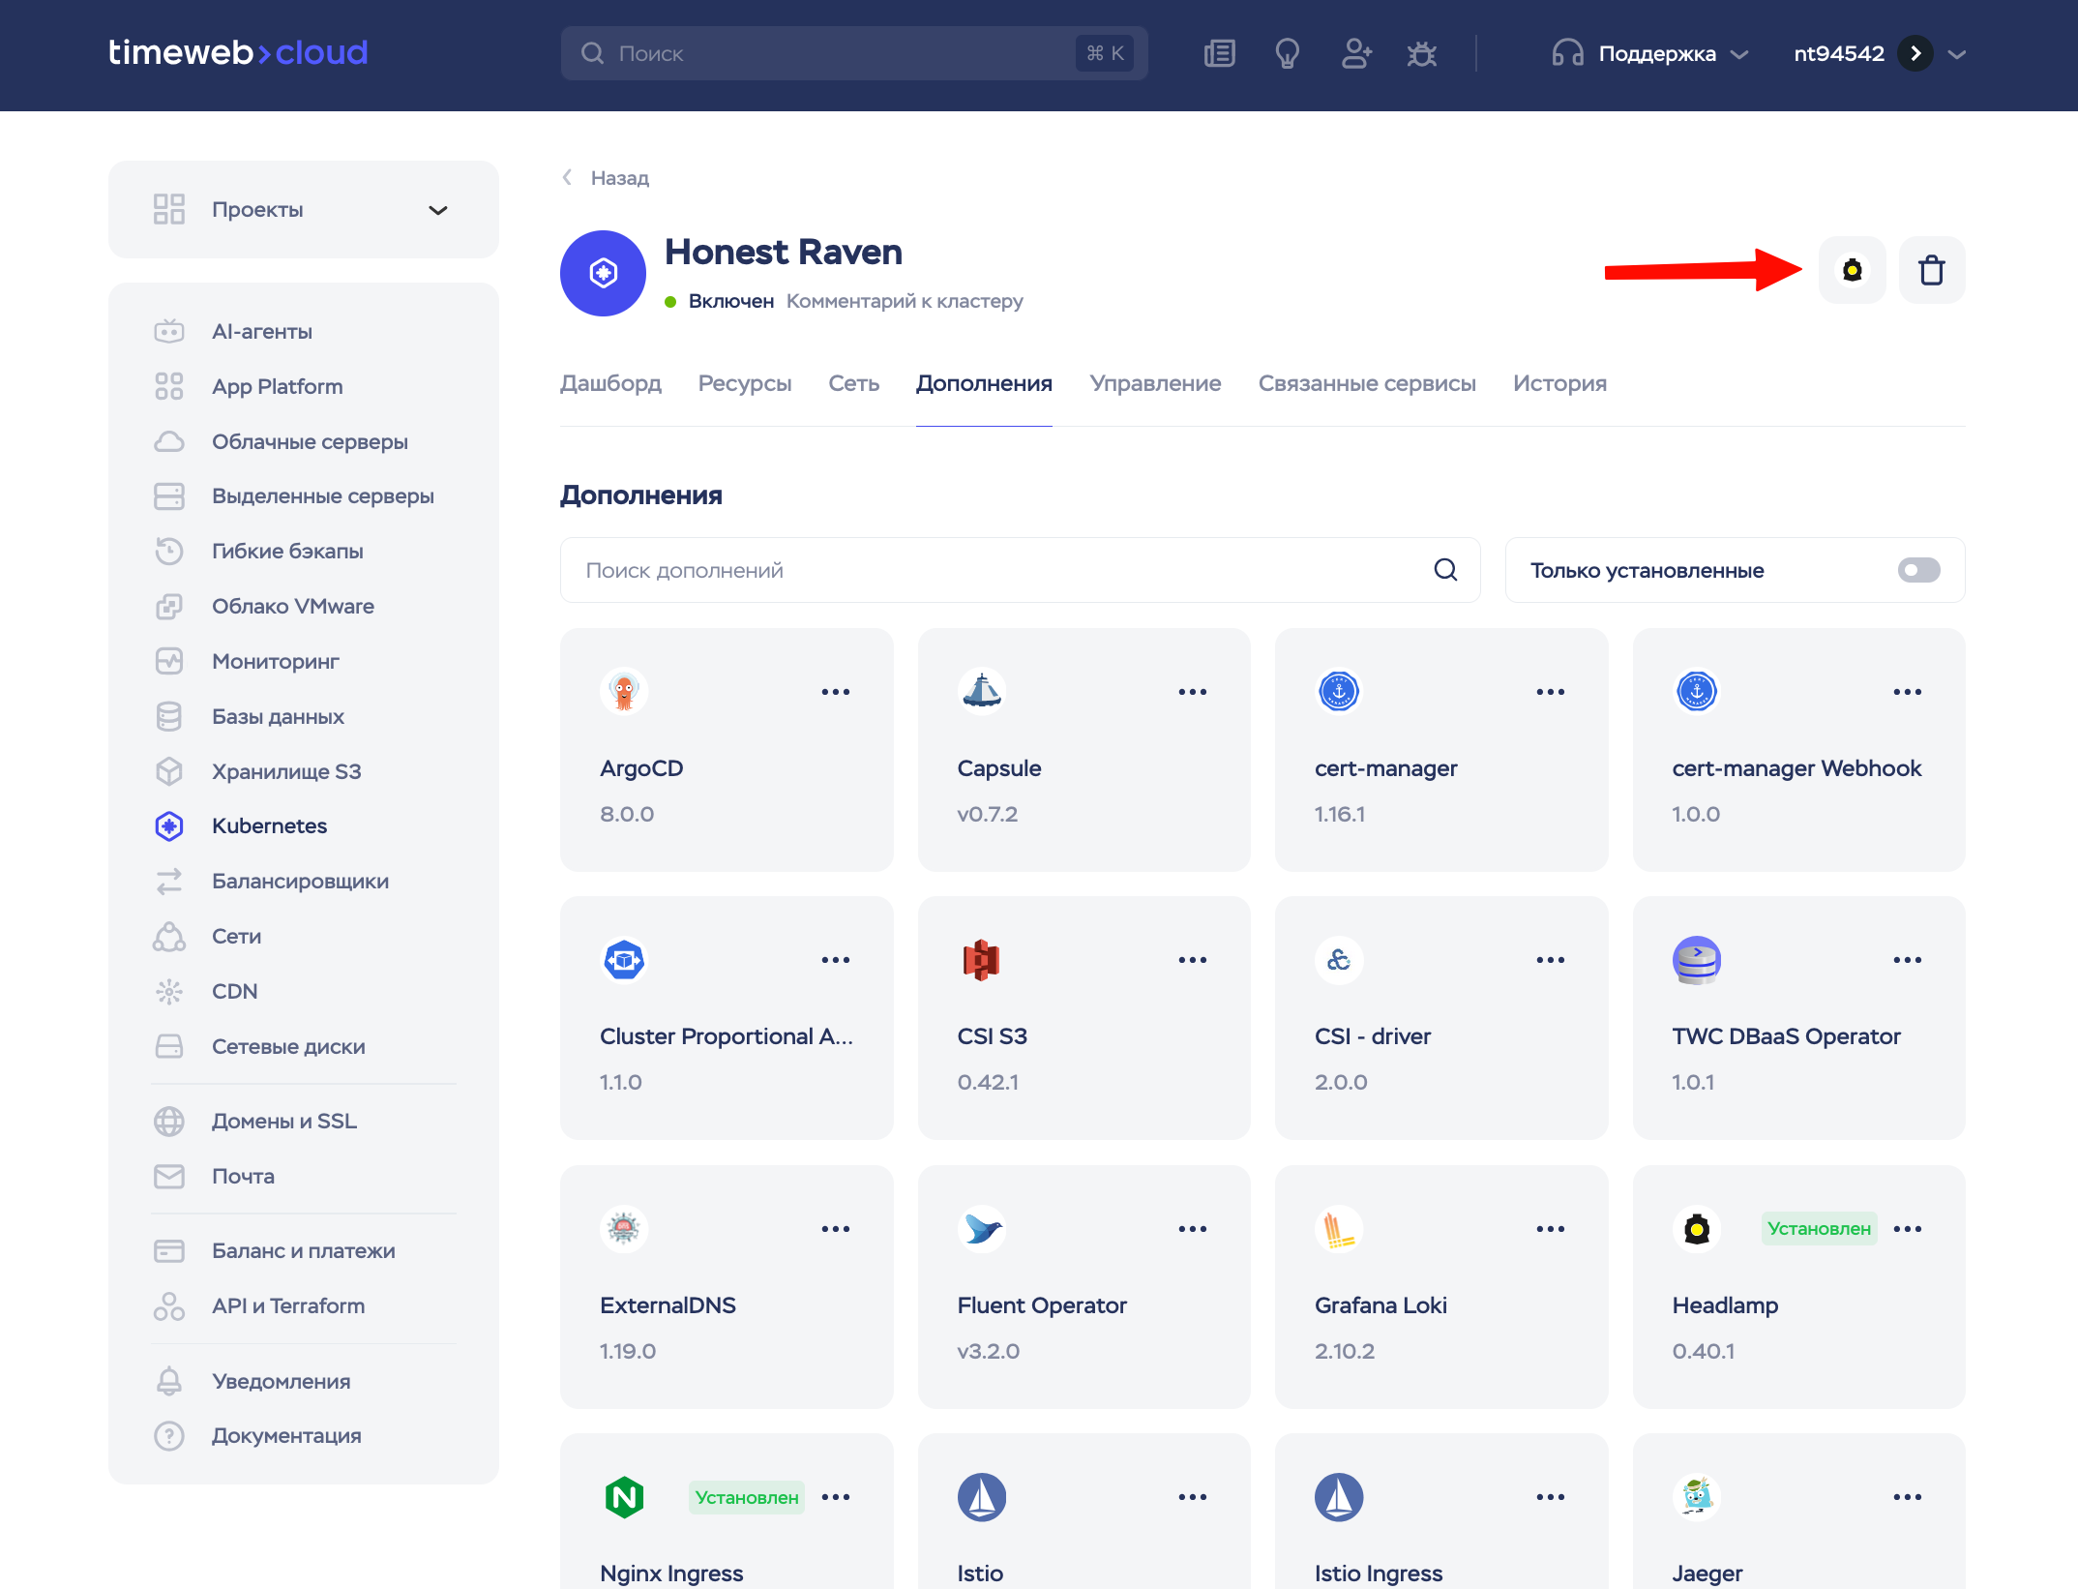The image size is (2078, 1589).
Task: Open ArgoCD card three-dots menu
Action: pos(835,692)
